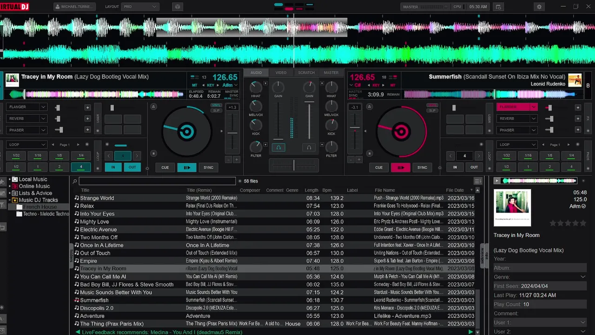Click SYNC on the left deck
Screen dimensions: 595x335
[x=209, y=167]
